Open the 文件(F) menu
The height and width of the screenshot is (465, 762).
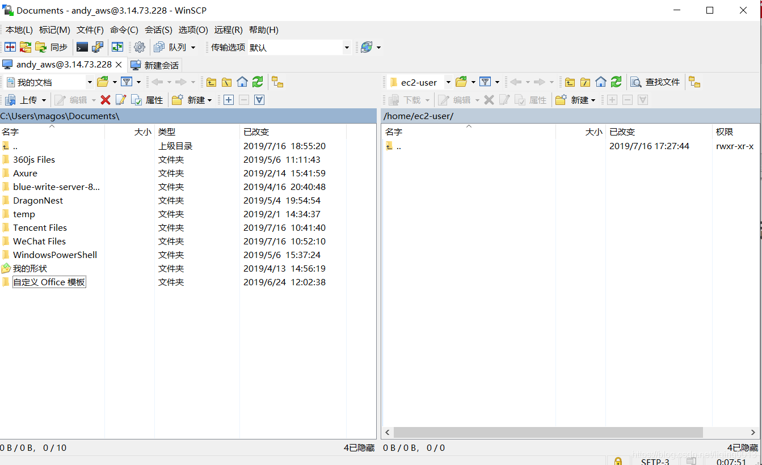[x=90, y=29]
